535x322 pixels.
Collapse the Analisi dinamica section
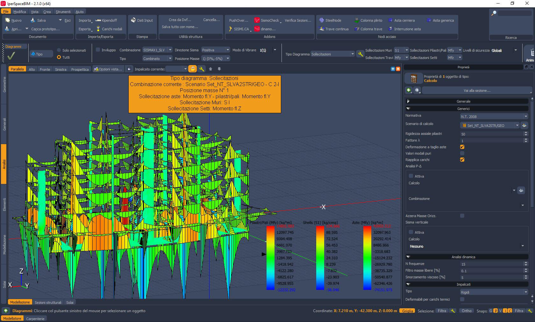[409, 257]
